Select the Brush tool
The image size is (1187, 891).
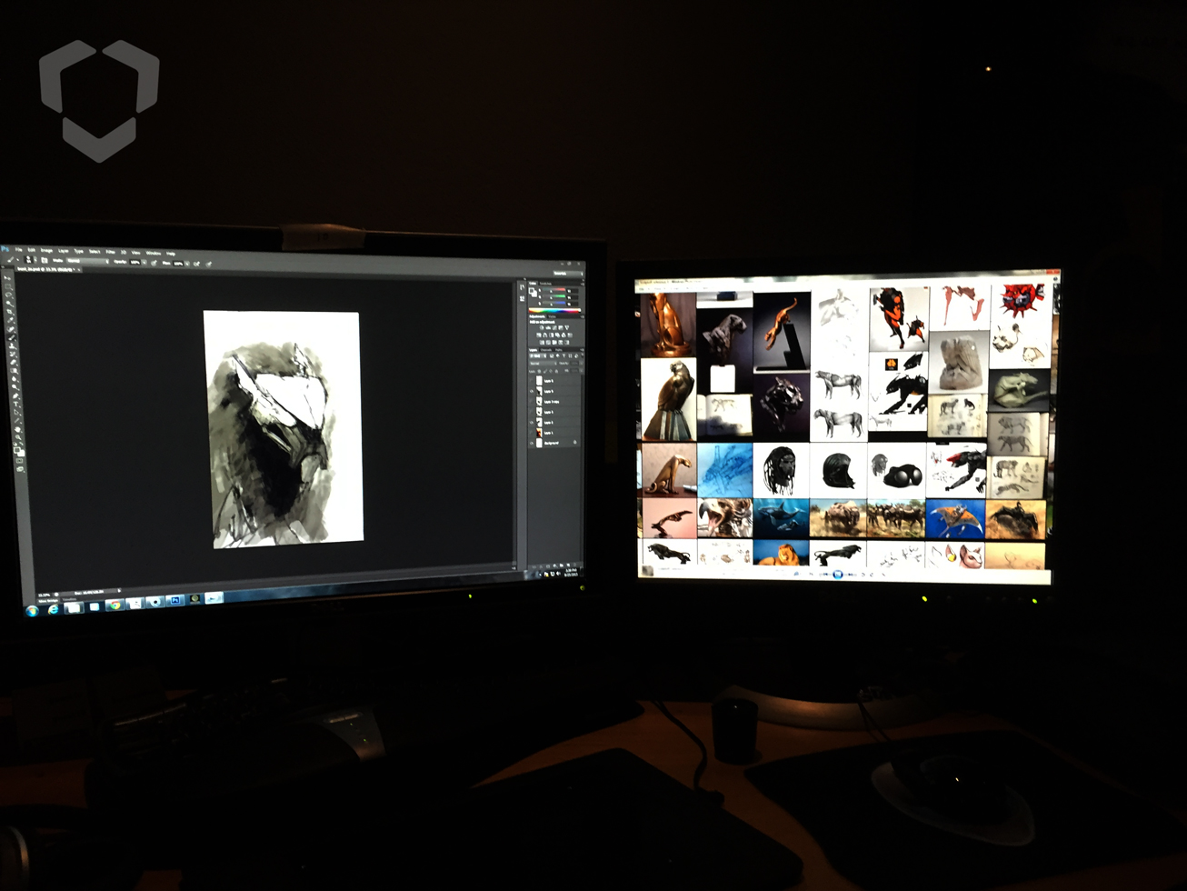(12, 337)
